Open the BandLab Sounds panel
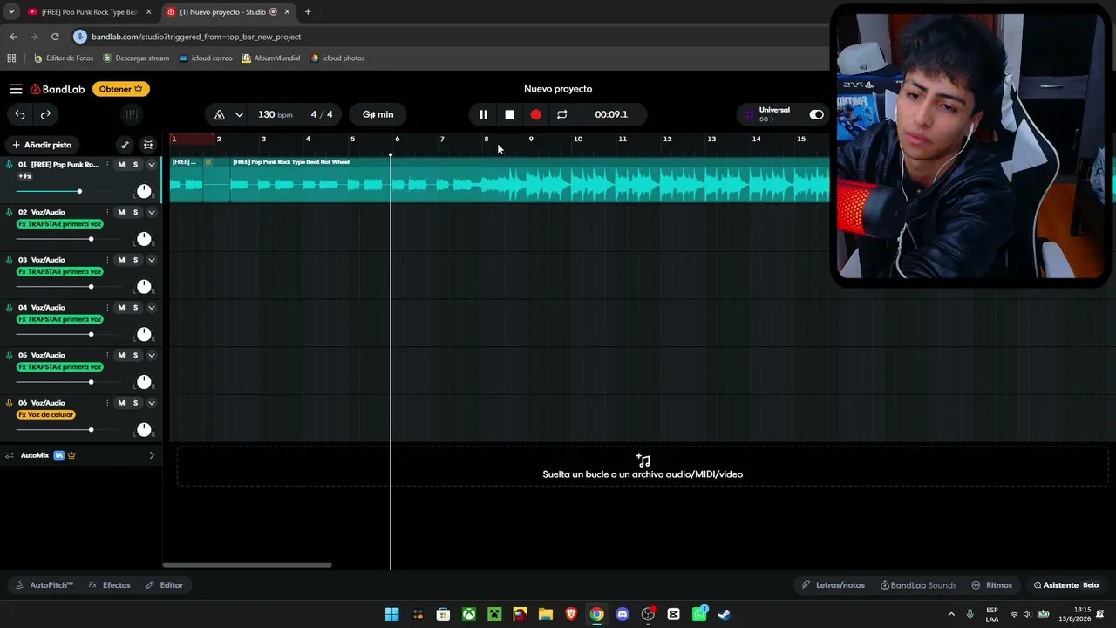The width and height of the screenshot is (1116, 628). click(918, 585)
